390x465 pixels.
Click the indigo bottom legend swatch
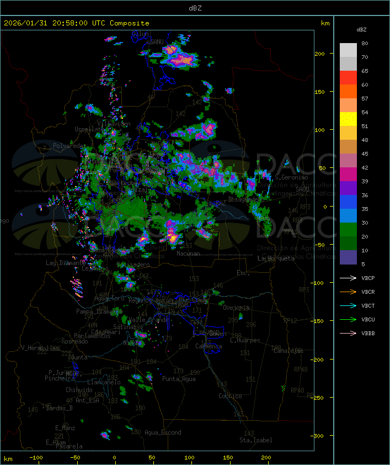coord(348,257)
